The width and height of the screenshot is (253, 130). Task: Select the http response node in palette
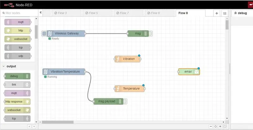point(17,102)
